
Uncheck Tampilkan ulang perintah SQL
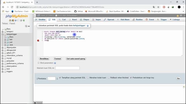coord(60,78)
